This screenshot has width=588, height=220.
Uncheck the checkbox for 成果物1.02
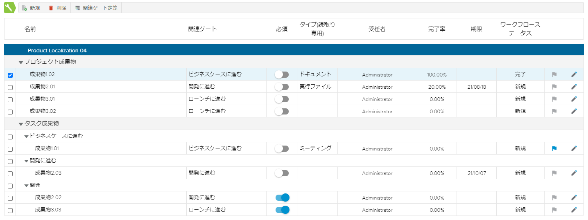tap(10, 75)
